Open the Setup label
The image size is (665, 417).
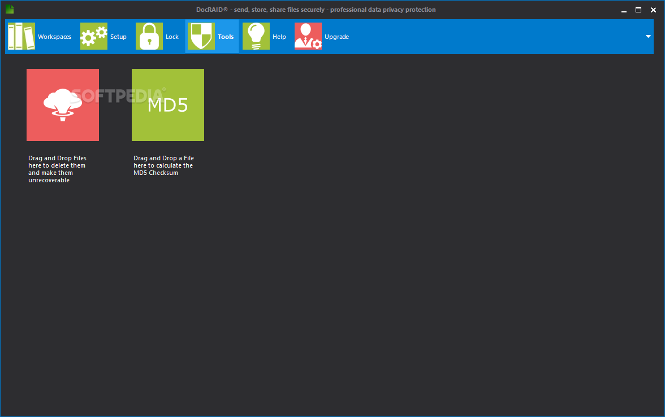pos(118,37)
